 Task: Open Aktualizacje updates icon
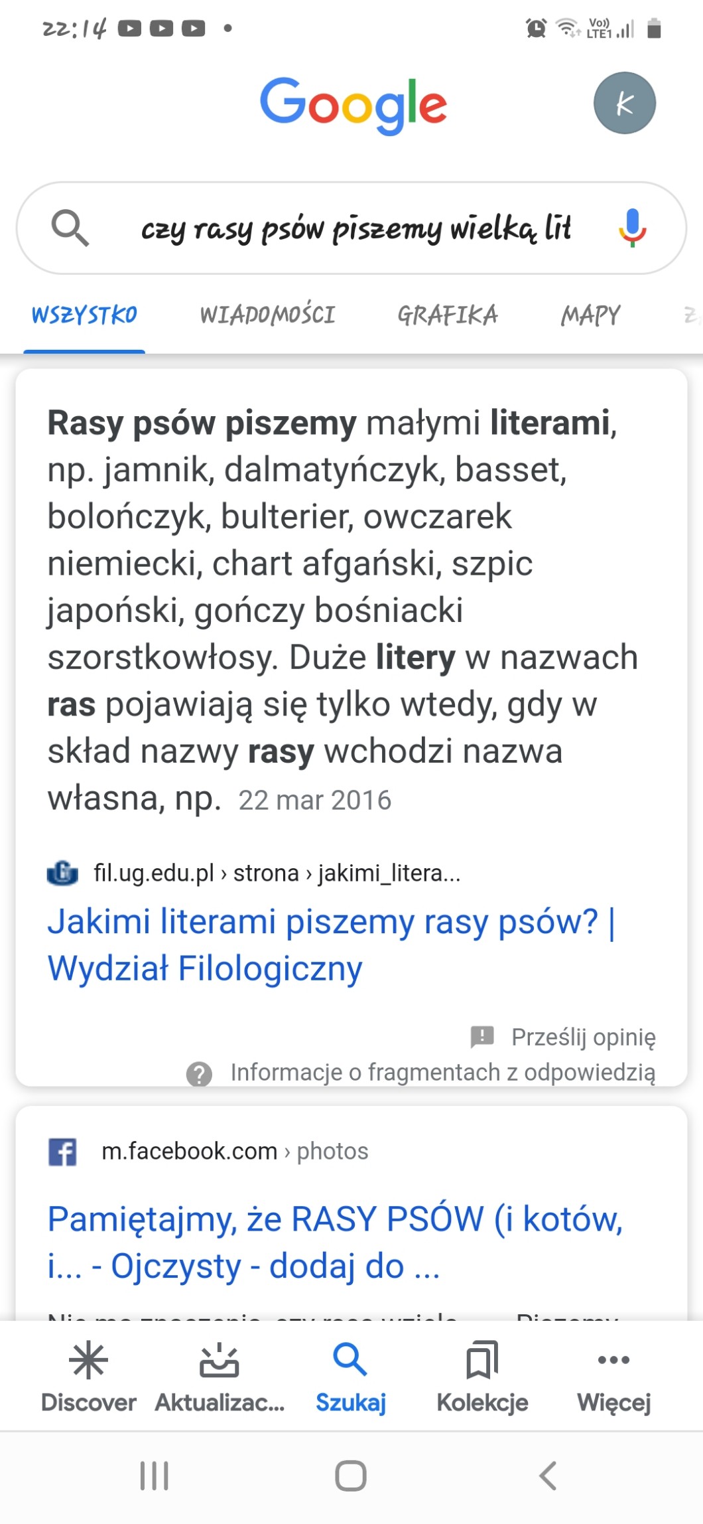219,1361
